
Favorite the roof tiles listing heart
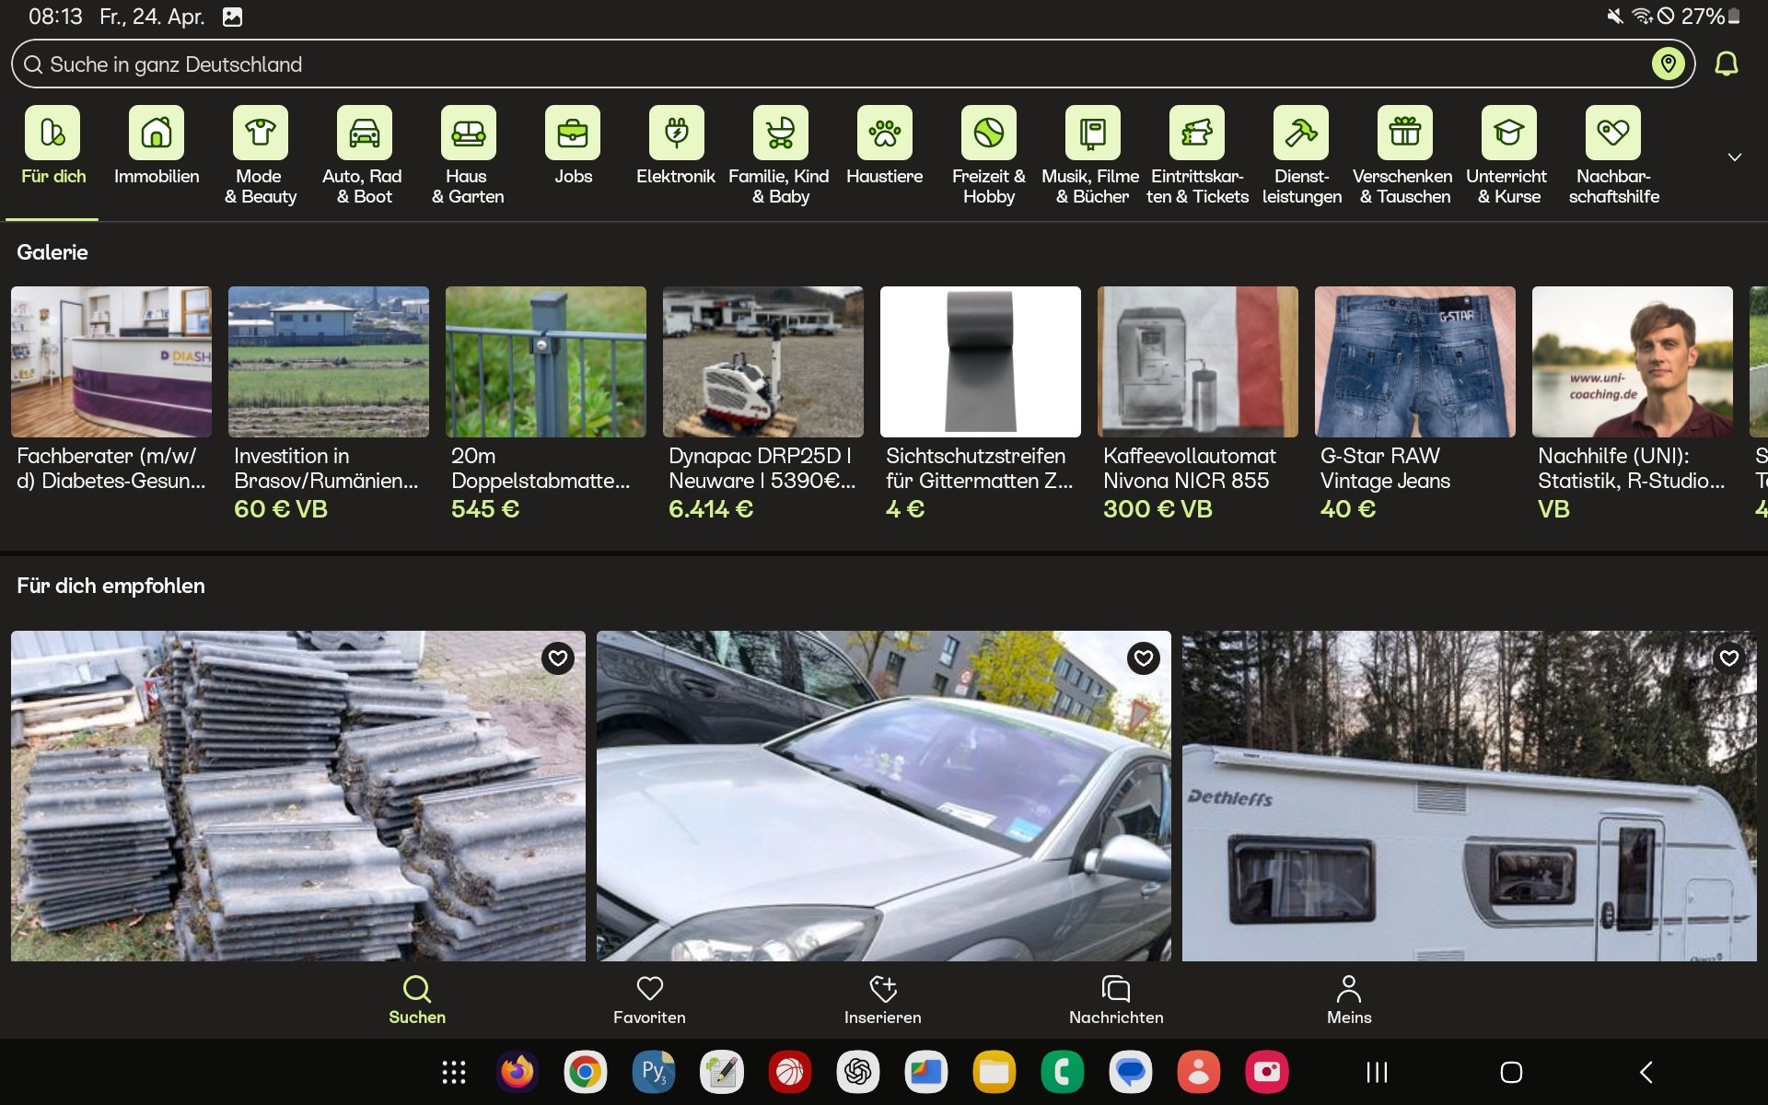click(x=558, y=658)
